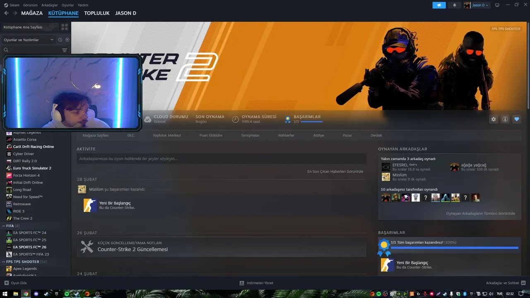Click ağağa yağcağ friend avatar

pyautogui.click(x=455, y=167)
